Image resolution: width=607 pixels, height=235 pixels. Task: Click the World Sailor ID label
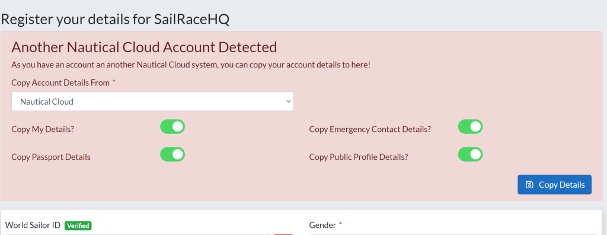pos(33,226)
